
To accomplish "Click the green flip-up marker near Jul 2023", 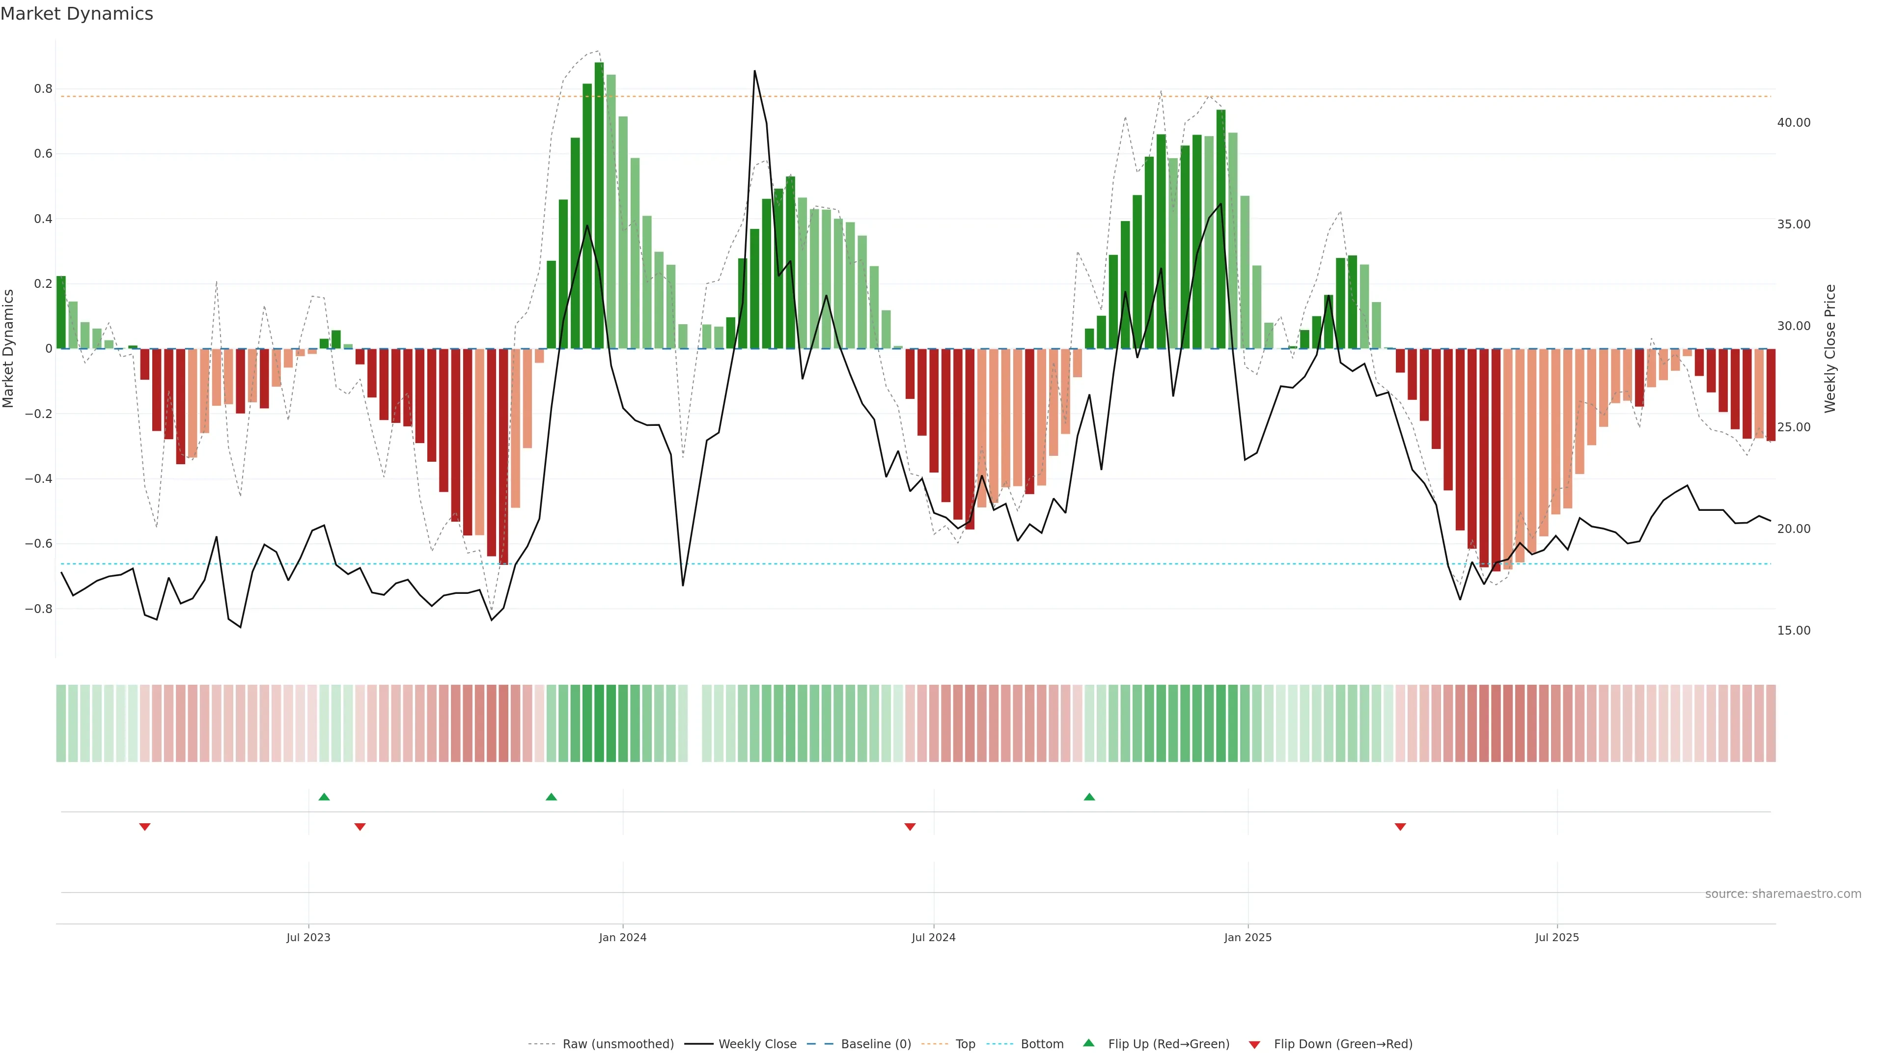I will pos(324,797).
